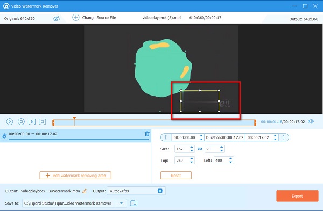
Task: Click the videoplayback (3).mp4 file name
Action: 162,18
